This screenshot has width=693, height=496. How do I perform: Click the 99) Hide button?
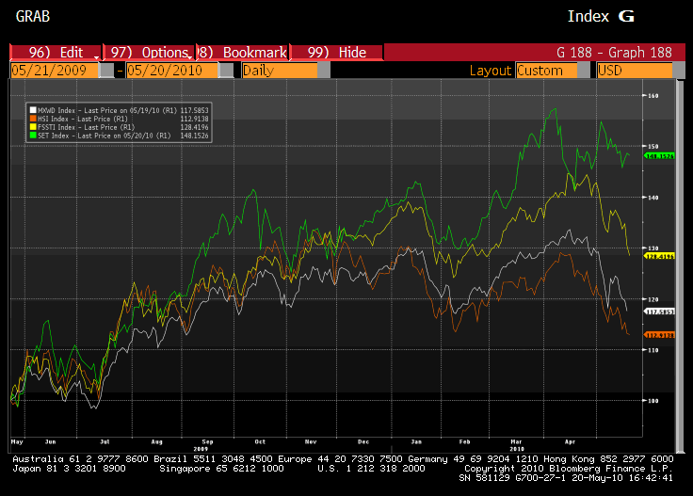(336, 53)
